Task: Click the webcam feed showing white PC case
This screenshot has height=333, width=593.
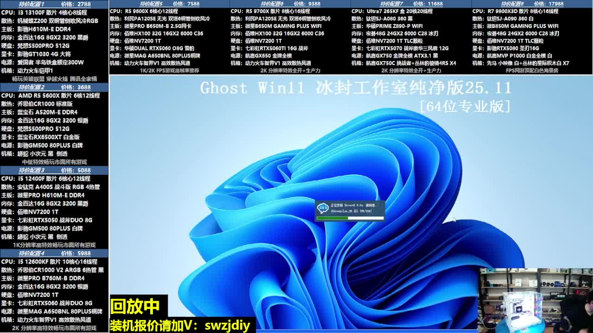Action: point(535,301)
